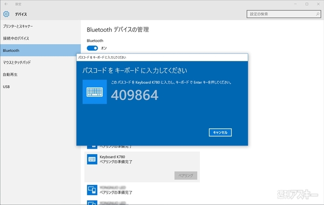Click the Settings gear icon beside デバイス
This screenshot has width=324, height=205.
6,14
